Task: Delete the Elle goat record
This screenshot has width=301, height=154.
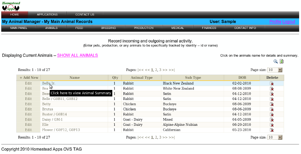Action: coord(272,125)
